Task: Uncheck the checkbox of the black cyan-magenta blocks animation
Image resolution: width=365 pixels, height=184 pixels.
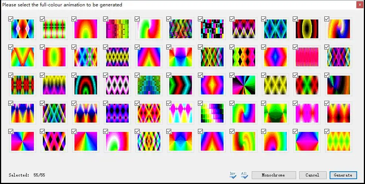Action: (200, 19)
